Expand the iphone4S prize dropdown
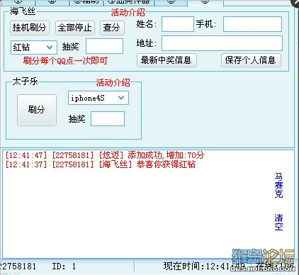This screenshot has height=275, width=299. pyautogui.click(x=98, y=98)
